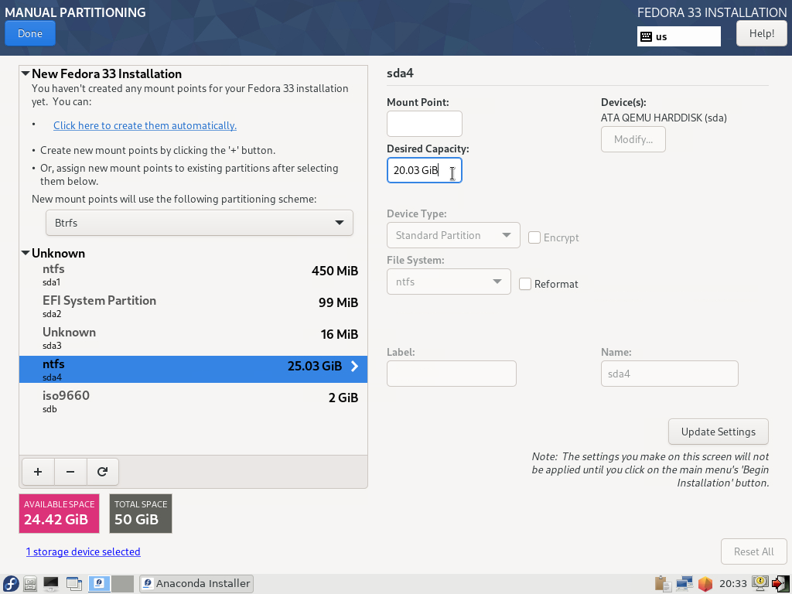Click the show desktop windows icon
The height and width of the screenshot is (594, 792).
click(74, 584)
